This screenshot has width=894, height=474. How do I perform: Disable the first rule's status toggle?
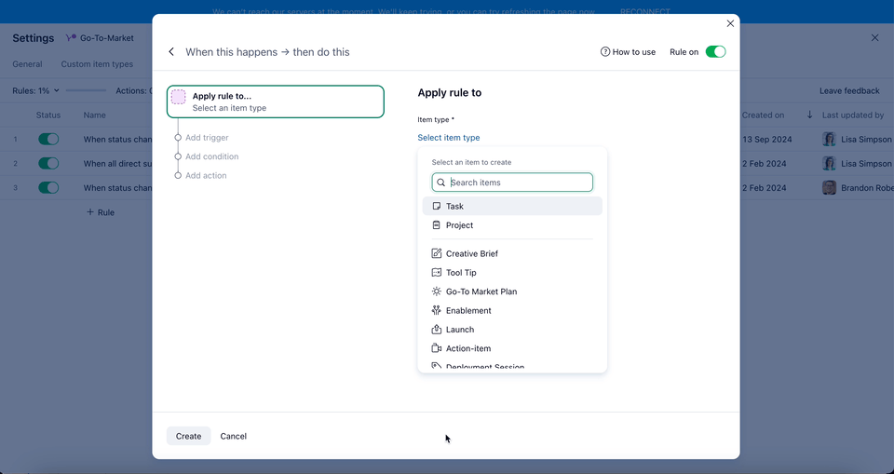pos(48,139)
